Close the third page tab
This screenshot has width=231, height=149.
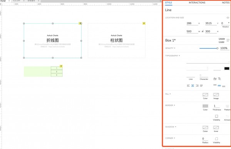point(38,1)
